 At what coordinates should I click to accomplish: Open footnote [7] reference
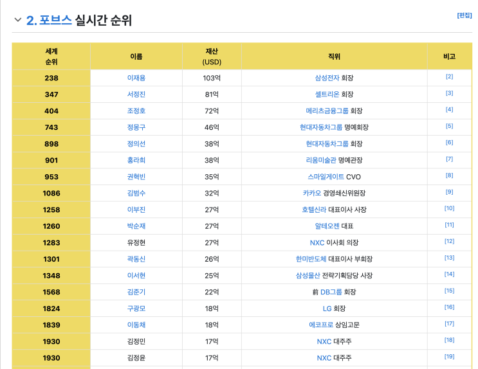tap(449, 159)
